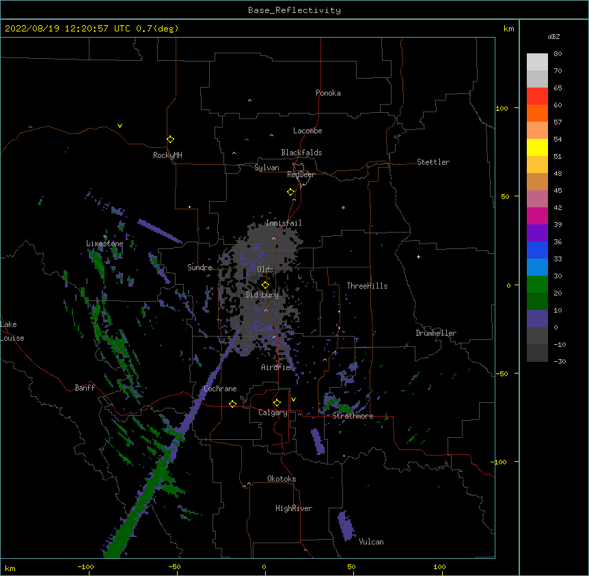Image resolution: width=589 pixels, height=576 pixels.
Task: Click the 100 tick on the right axis
Action: coord(502,108)
